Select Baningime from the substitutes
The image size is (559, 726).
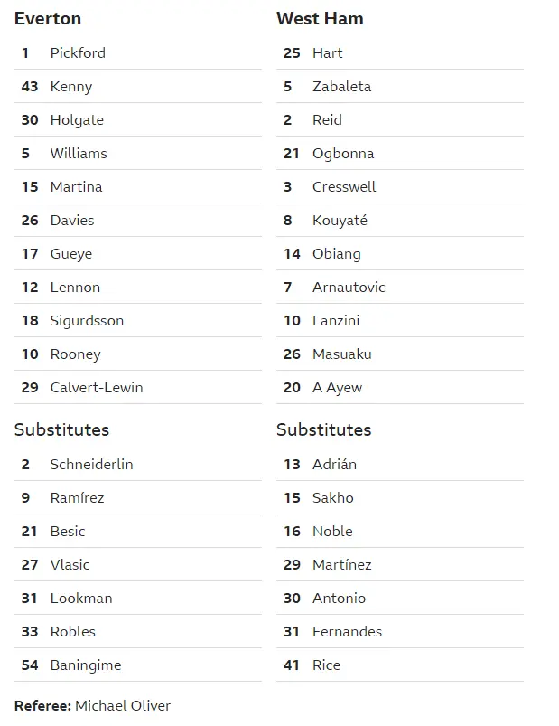coord(85,665)
